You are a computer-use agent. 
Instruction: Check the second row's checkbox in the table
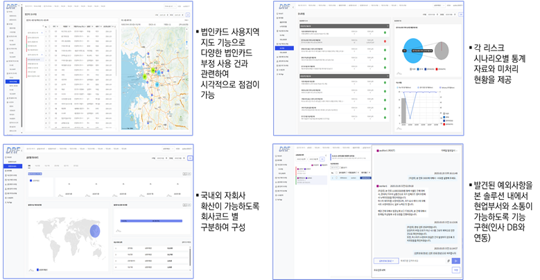[x=48, y=35]
